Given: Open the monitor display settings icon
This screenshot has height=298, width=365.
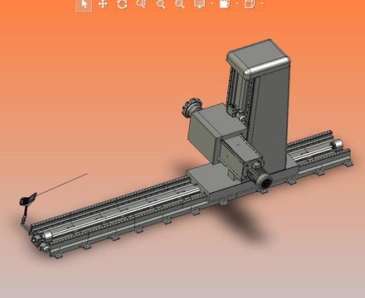Looking at the screenshot, I should click(x=200, y=4).
